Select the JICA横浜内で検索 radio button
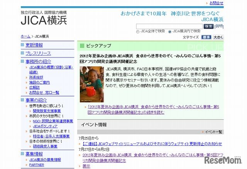Viewport: 247px width, 169px height. click(x=170, y=32)
